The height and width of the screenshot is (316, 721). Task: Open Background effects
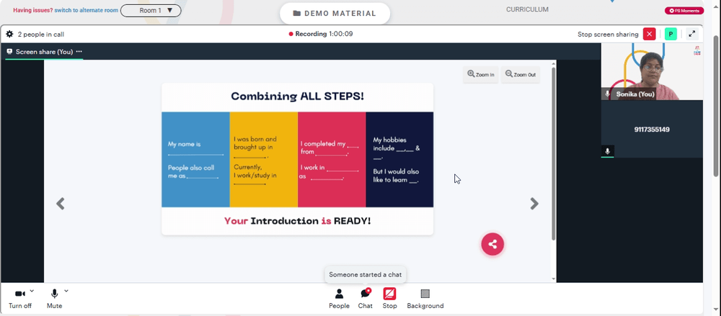425,299
